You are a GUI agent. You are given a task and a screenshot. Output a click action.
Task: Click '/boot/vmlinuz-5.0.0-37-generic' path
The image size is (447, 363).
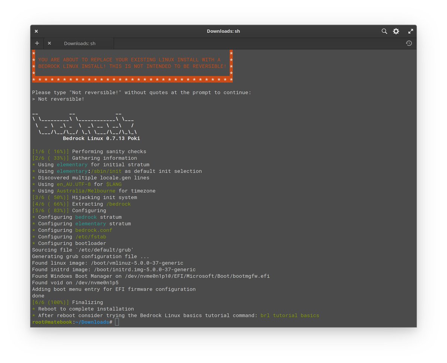coord(137,263)
